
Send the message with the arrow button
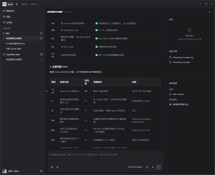(159, 167)
